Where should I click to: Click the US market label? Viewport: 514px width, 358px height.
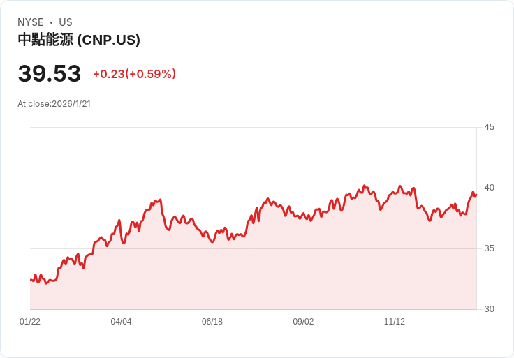click(x=66, y=22)
